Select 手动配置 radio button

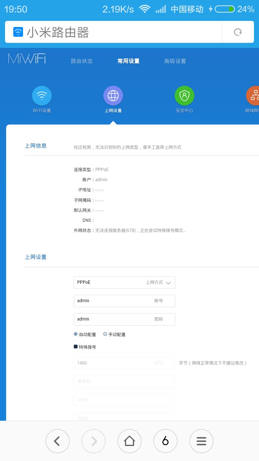(105, 334)
